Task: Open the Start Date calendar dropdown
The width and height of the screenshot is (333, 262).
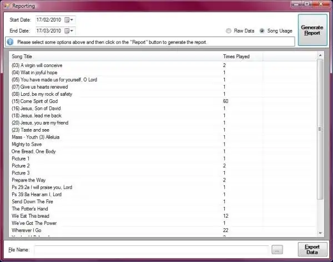Action: tap(69, 20)
